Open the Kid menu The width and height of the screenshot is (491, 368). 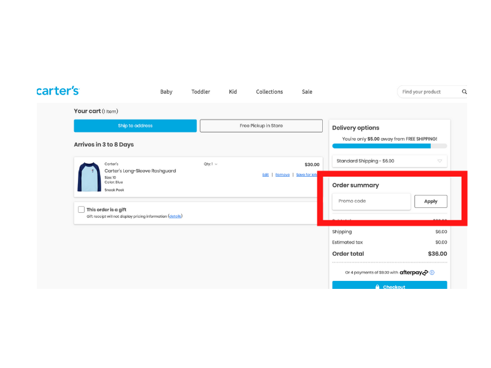233,91
